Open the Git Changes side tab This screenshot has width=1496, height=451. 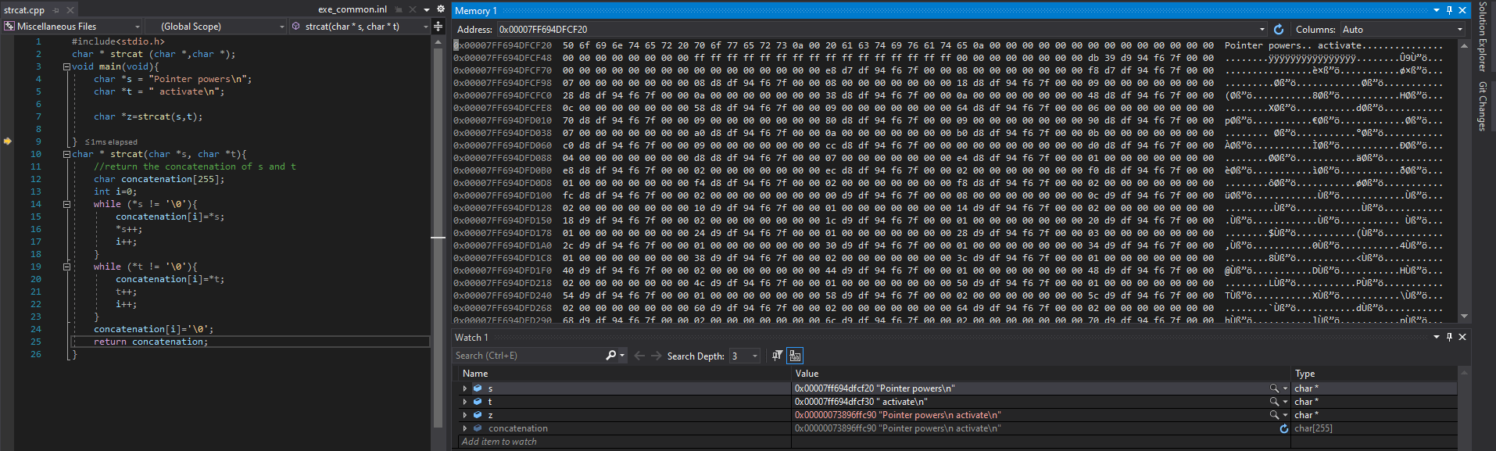click(1483, 106)
